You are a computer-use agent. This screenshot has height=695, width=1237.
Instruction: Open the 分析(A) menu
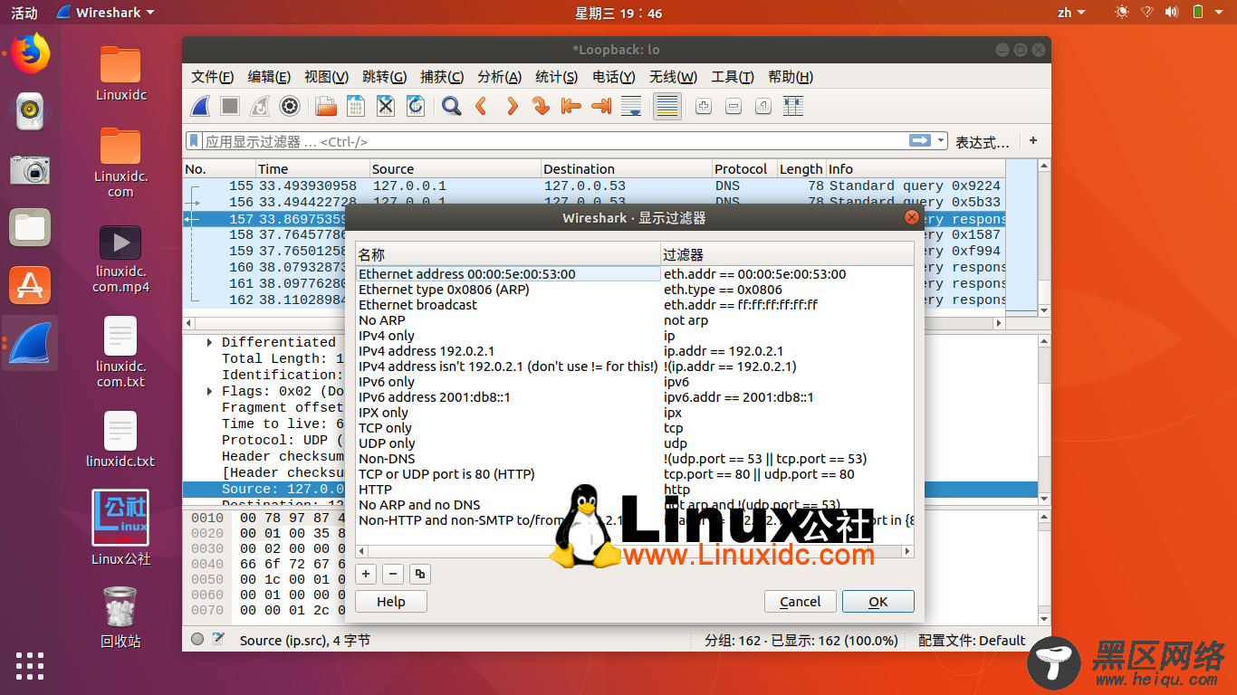pyautogui.click(x=499, y=77)
